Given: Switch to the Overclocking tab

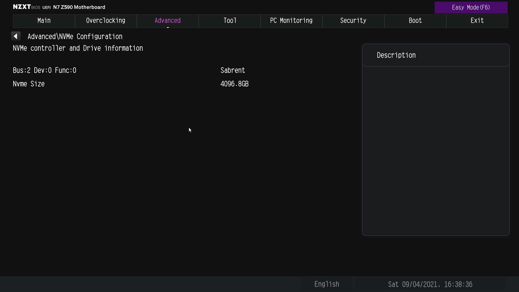Looking at the screenshot, I should pyautogui.click(x=106, y=21).
